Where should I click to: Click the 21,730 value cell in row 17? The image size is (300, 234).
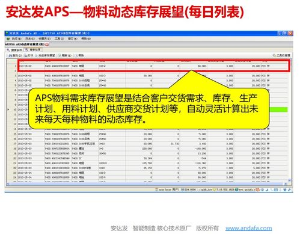[167, 144]
